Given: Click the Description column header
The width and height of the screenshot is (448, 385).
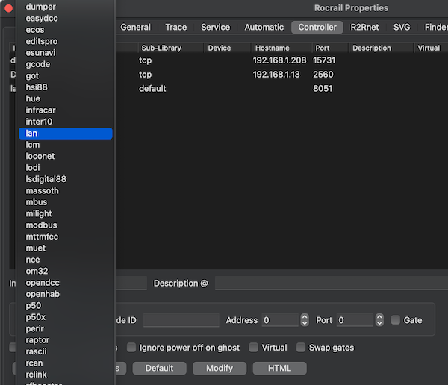Looking at the screenshot, I should click(x=381, y=48).
